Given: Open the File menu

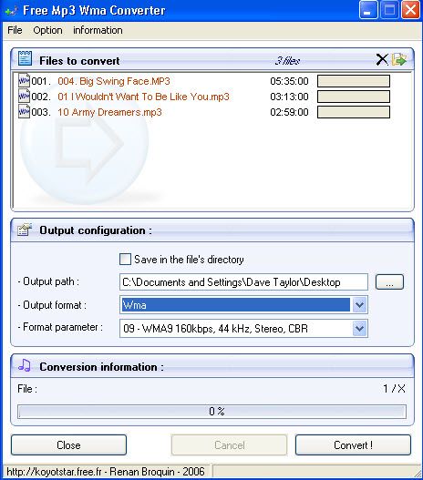Looking at the screenshot, I should click(x=15, y=30).
